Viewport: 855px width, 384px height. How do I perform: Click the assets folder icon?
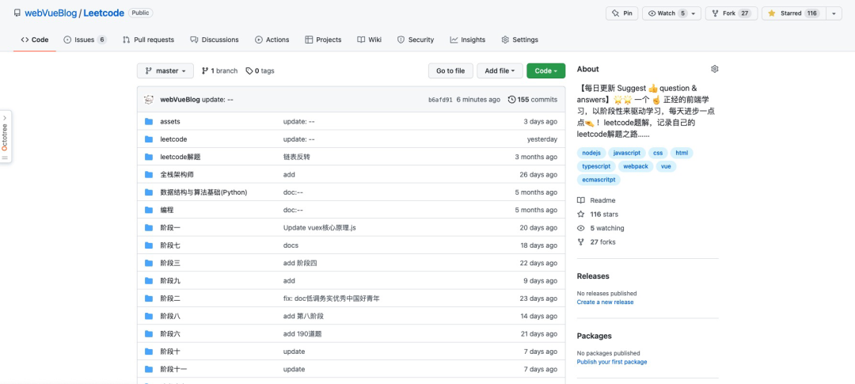[x=148, y=122]
